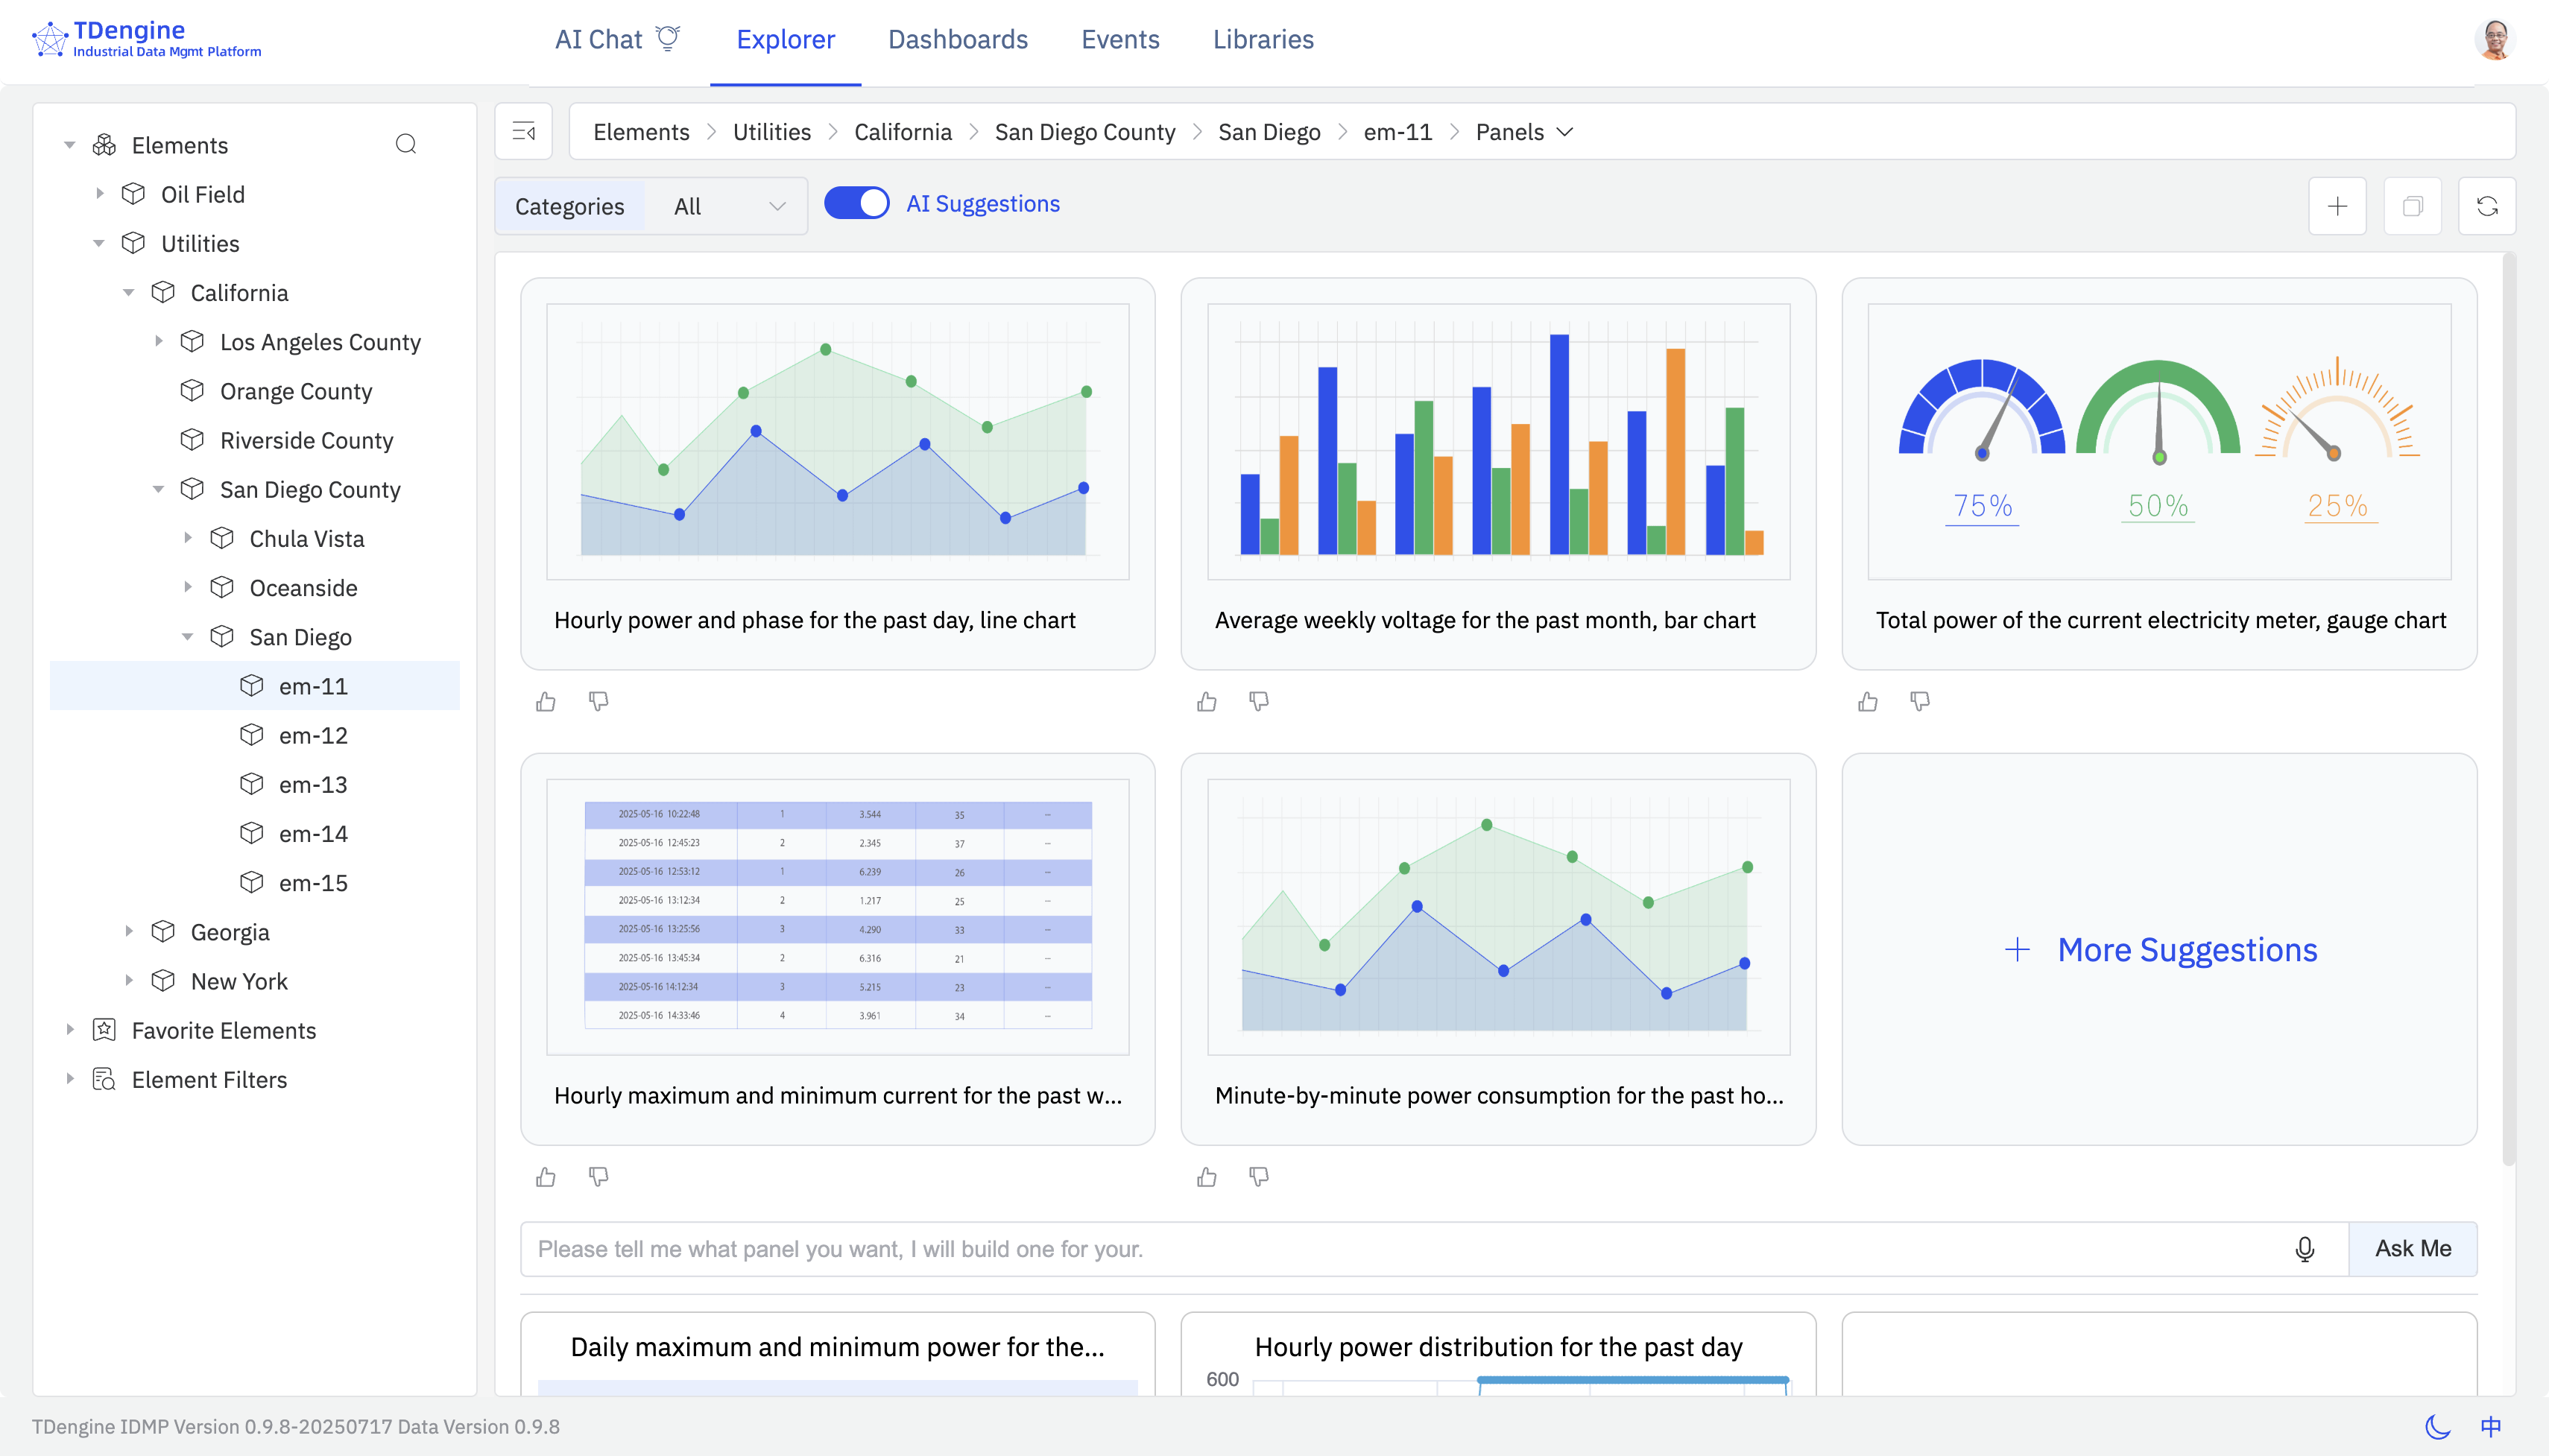Collapse the sidebar with the toggle icon

click(524, 131)
